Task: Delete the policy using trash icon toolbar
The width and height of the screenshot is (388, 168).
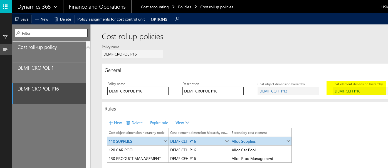Action: pyautogui.click(x=63, y=19)
